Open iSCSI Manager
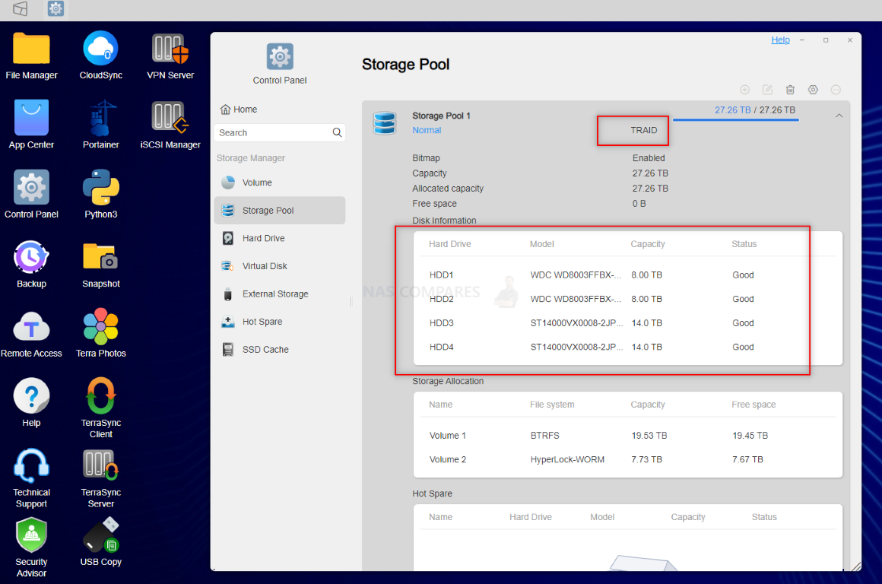The width and height of the screenshot is (882, 584). click(x=170, y=125)
